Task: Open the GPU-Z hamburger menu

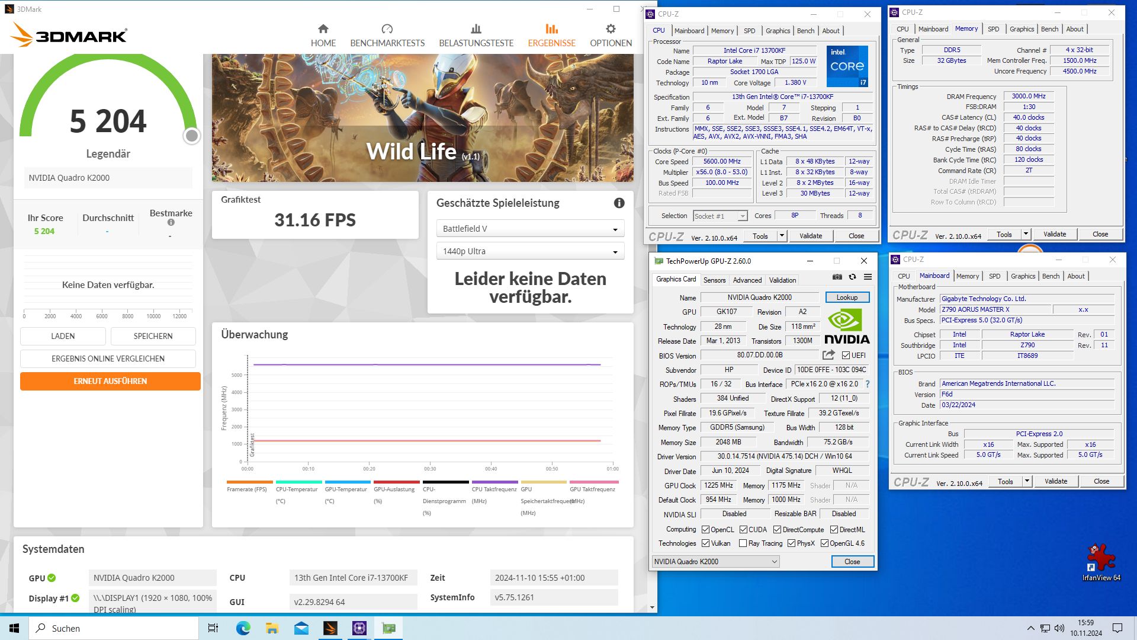Action: click(x=868, y=277)
